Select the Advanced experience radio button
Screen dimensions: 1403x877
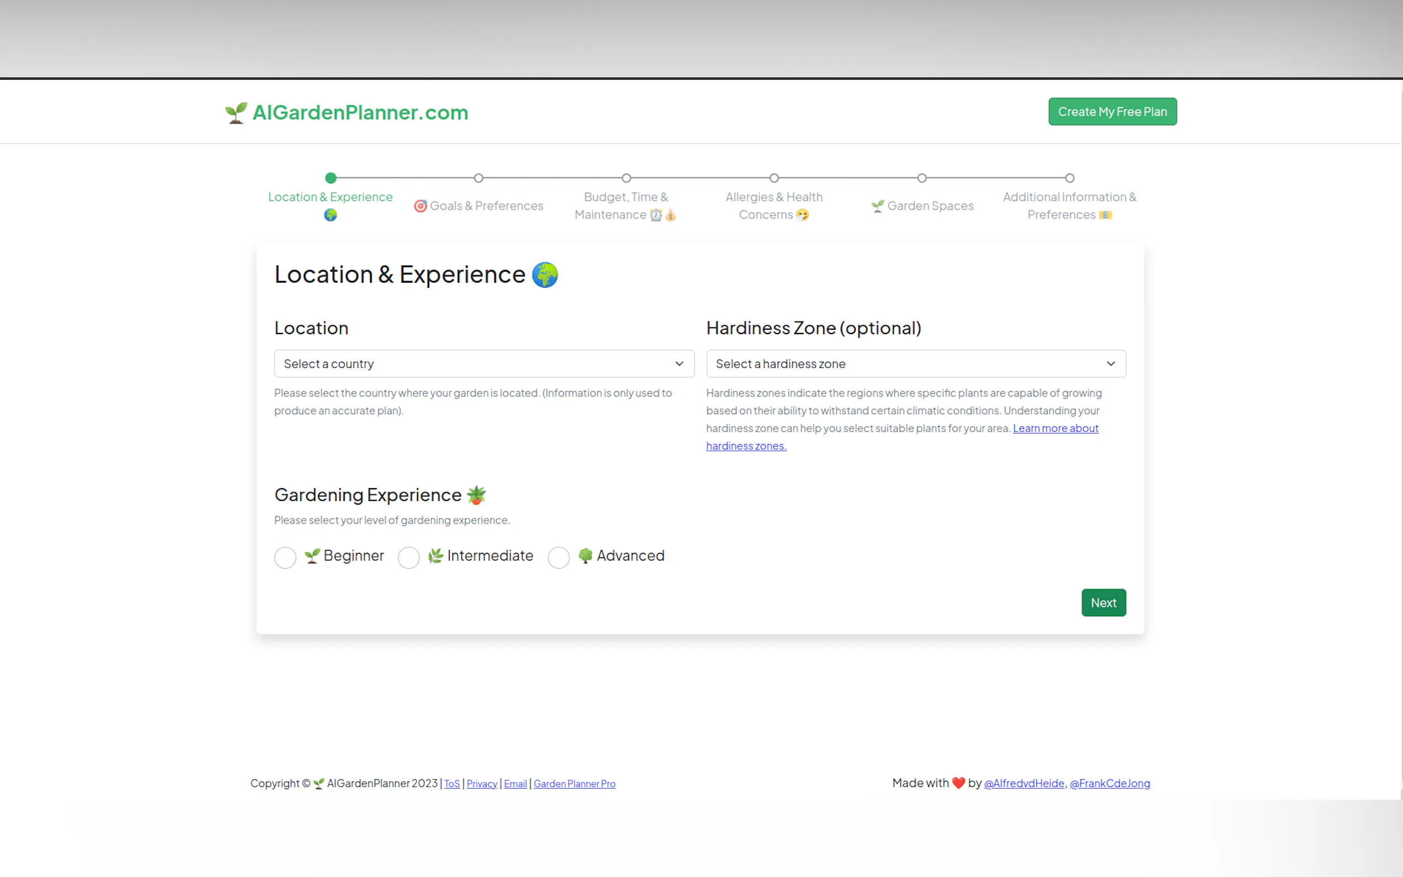click(x=558, y=557)
